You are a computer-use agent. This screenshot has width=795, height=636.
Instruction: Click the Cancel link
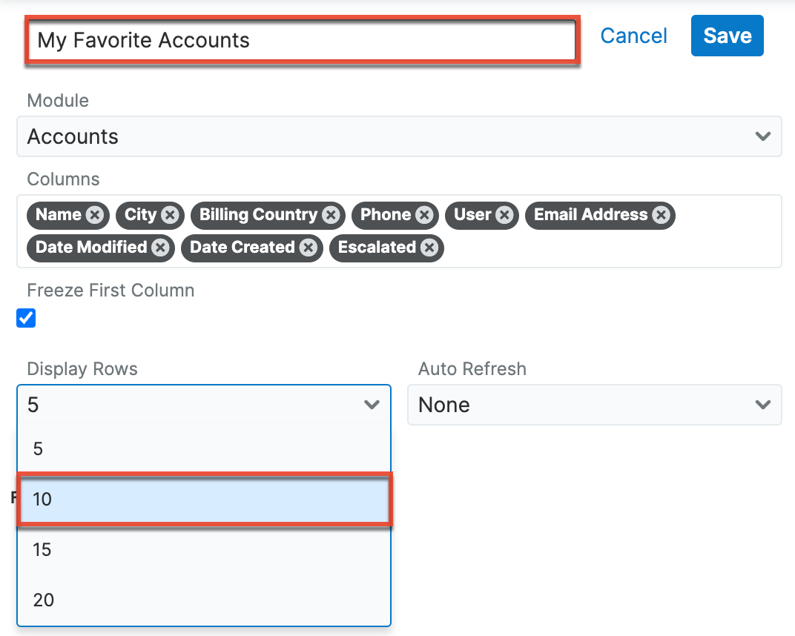pyautogui.click(x=633, y=36)
